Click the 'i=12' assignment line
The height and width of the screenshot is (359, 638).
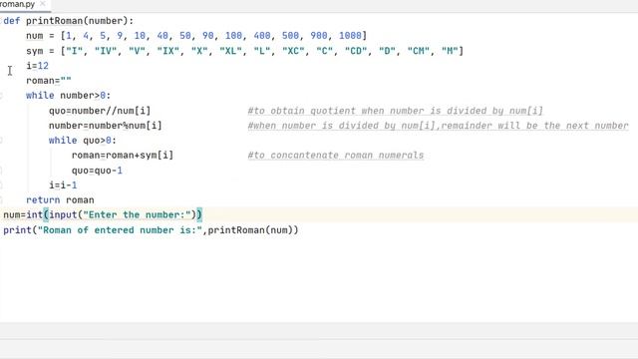pos(38,66)
